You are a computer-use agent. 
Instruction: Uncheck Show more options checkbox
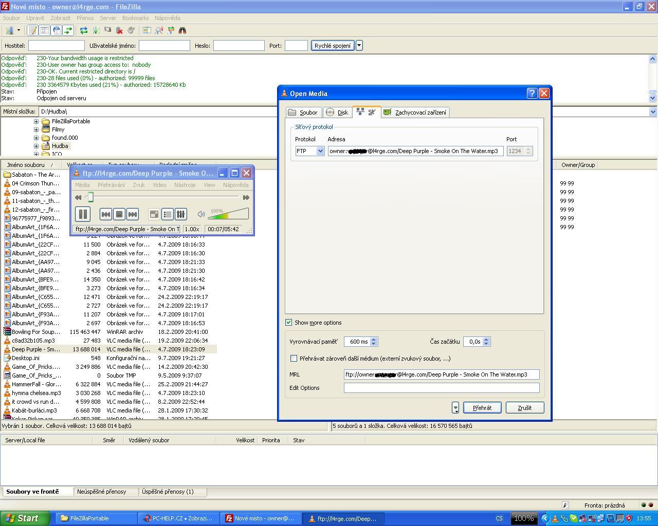click(x=288, y=323)
